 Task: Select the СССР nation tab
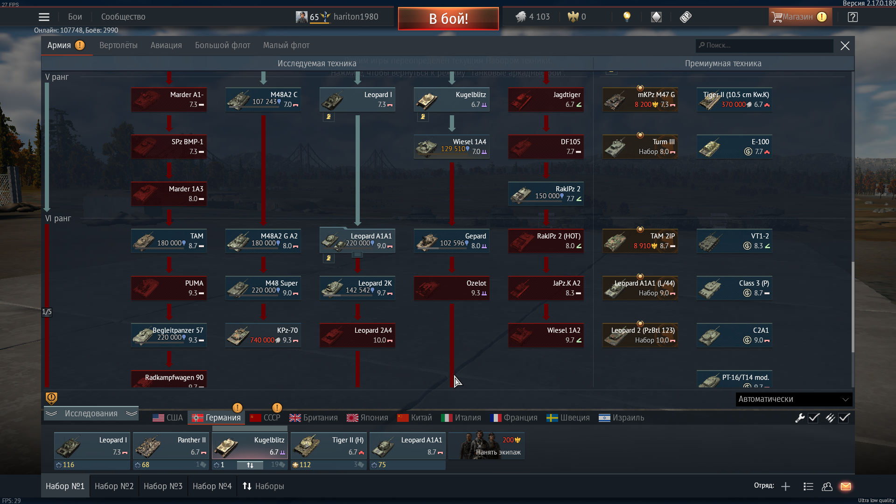tap(265, 418)
